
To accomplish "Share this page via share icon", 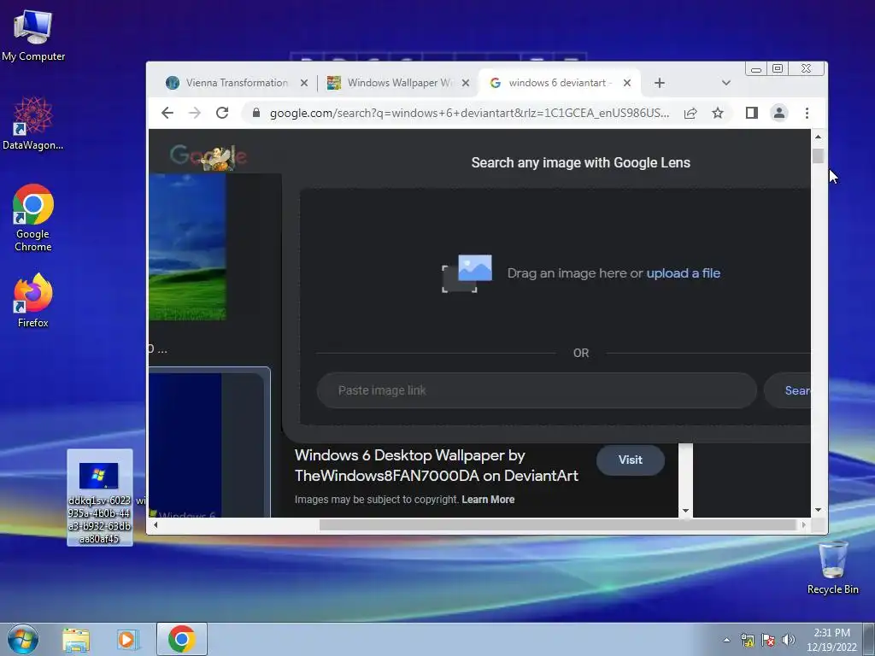I will 690,114.
